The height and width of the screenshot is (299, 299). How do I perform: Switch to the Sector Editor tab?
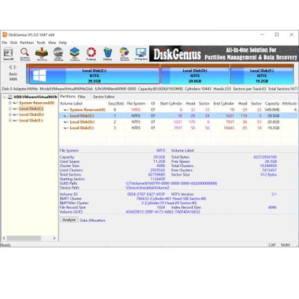(104, 97)
